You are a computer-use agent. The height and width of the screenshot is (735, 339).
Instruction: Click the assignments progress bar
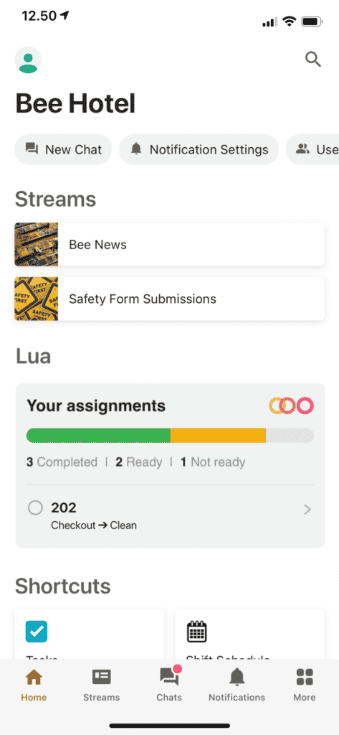tap(170, 436)
